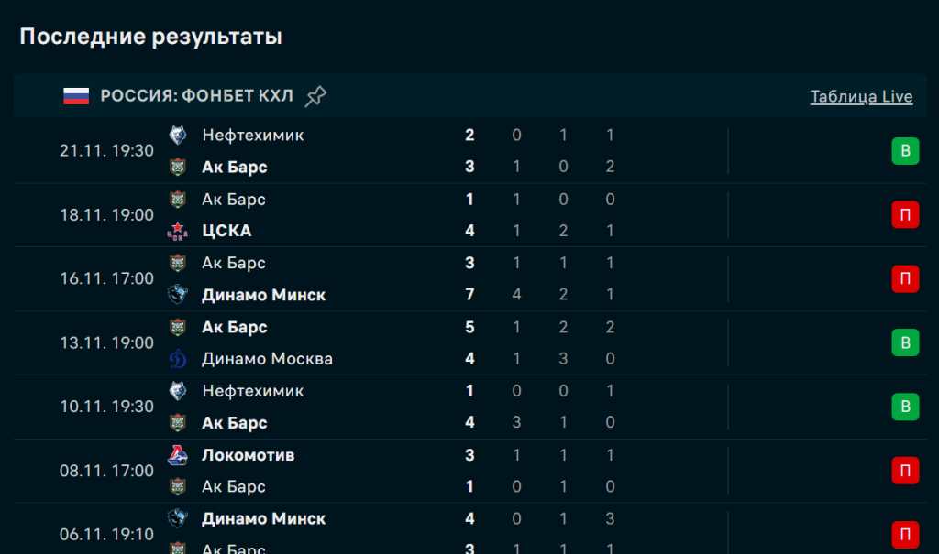Click the Локомотив team logo
The height and width of the screenshot is (554, 939).
(x=178, y=455)
